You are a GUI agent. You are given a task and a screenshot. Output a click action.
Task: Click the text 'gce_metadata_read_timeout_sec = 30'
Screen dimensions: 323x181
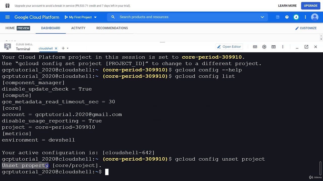(x=59, y=102)
